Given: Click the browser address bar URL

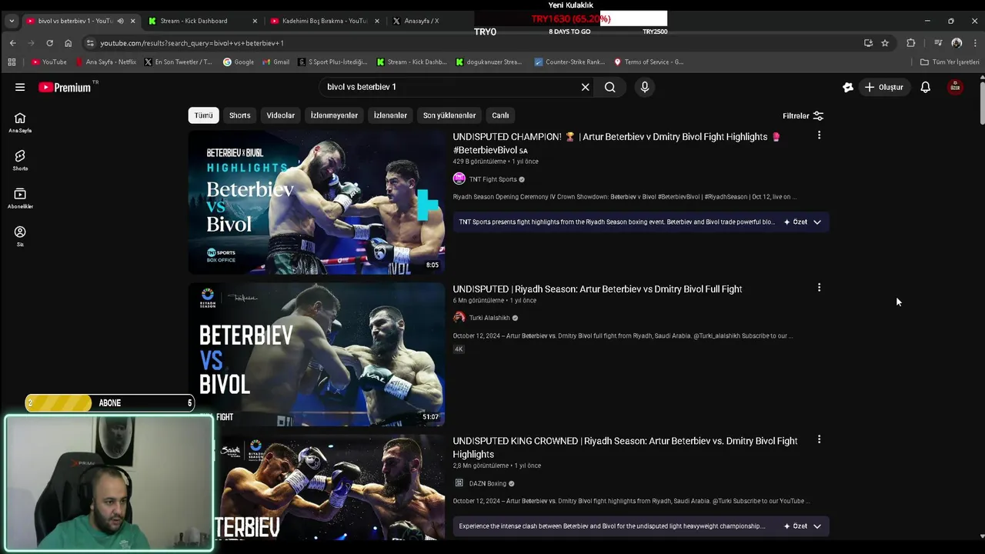Looking at the screenshot, I should 192,43.
